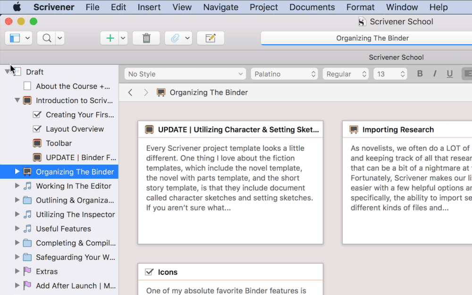Toggle the Creating Your First checkbox icon
472x295 pixels.
(x=37, y=115)
